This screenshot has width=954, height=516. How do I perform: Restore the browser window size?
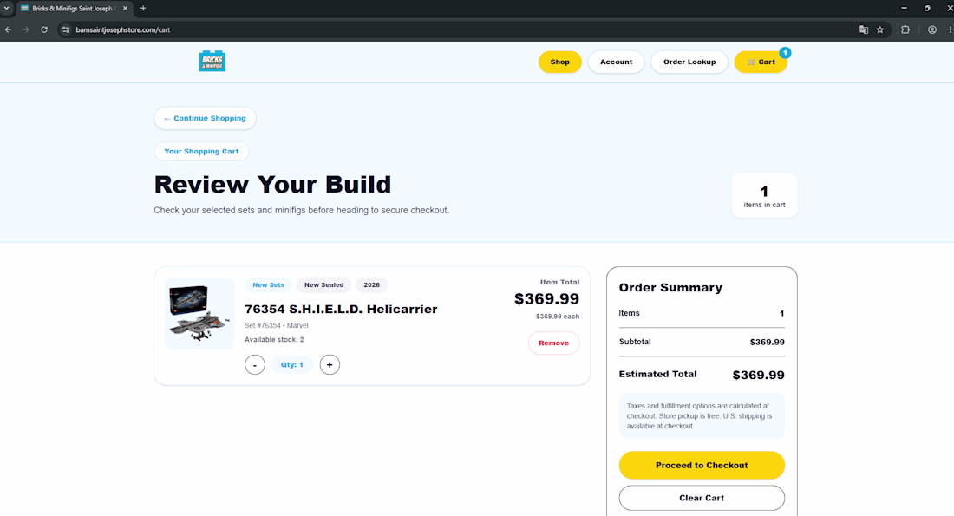click(927, 9)
